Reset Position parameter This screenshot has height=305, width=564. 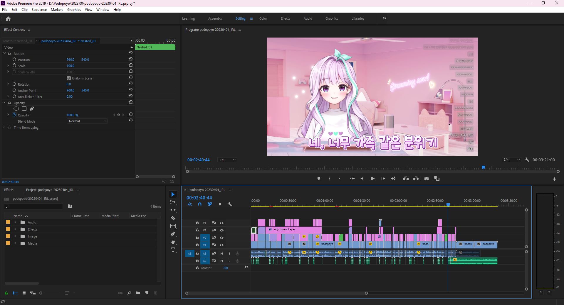click(x=130, y=59)
